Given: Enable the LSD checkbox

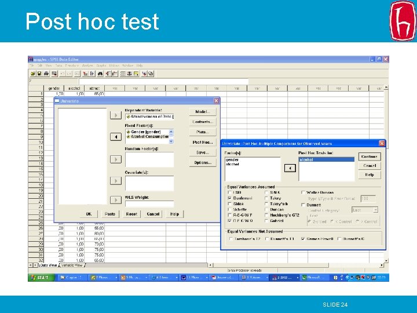Looking at the screenshot, I should tap(229, 192).
